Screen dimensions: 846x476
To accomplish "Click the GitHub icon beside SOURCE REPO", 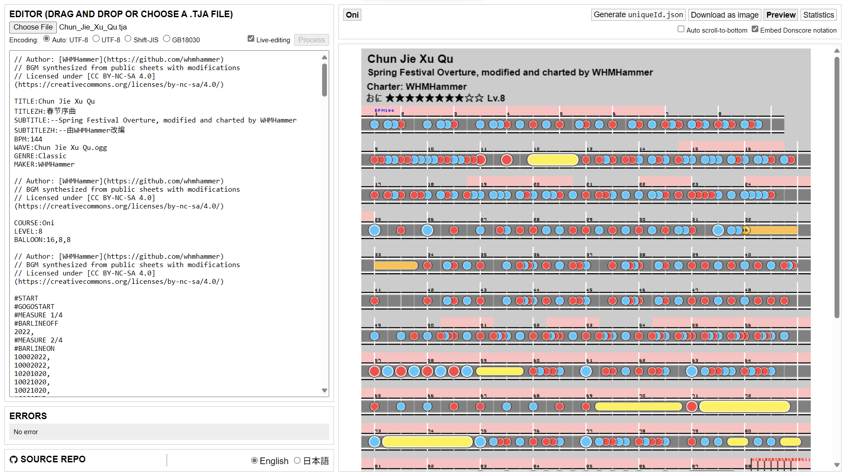I will [14, 460].
